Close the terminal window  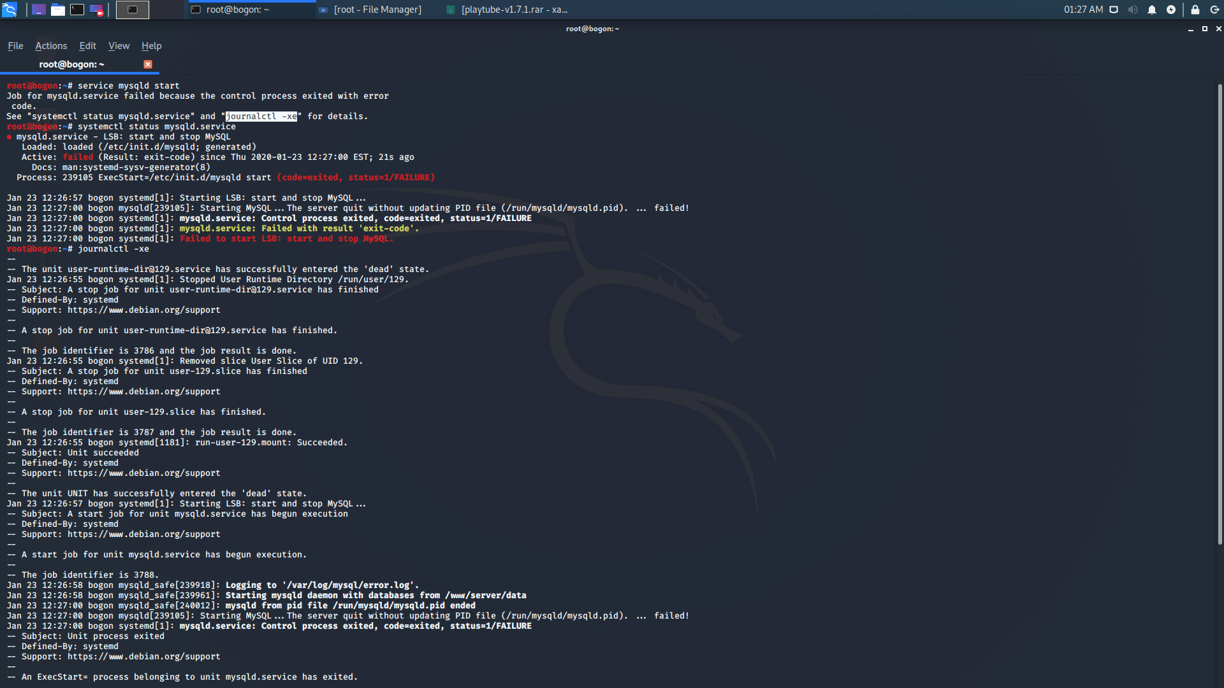(x=1218, y=29)
